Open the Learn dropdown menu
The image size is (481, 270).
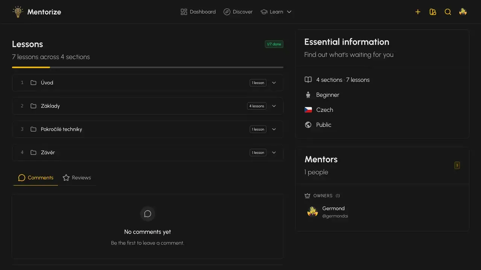[x=276, y=12]
